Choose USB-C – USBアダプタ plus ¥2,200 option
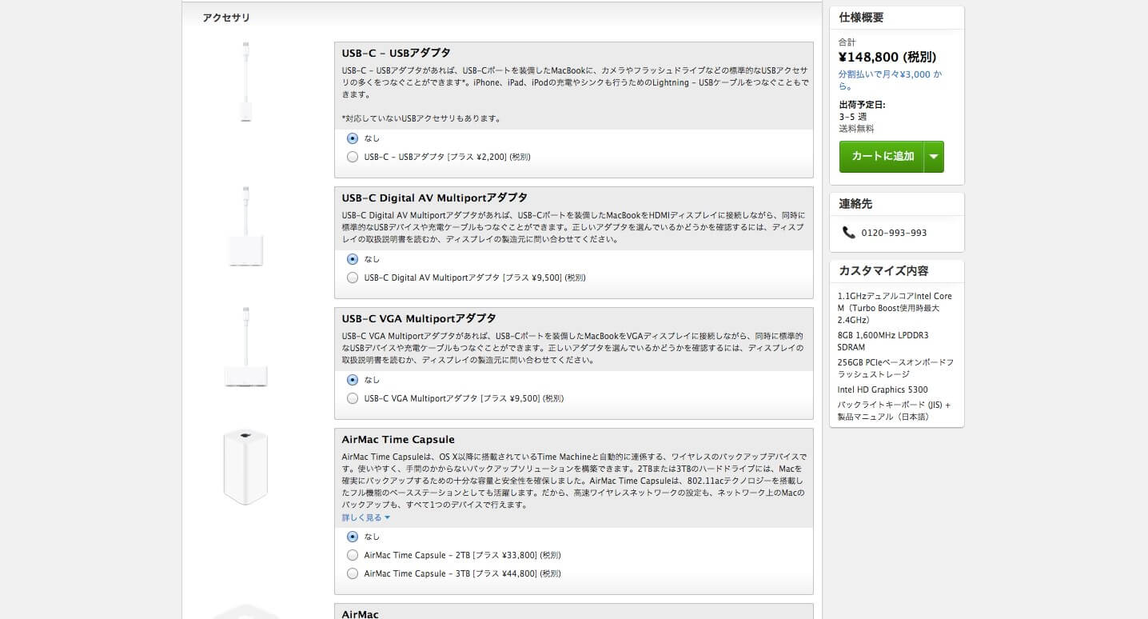Viewport: 1148px width, 619px height. (353, 157)
